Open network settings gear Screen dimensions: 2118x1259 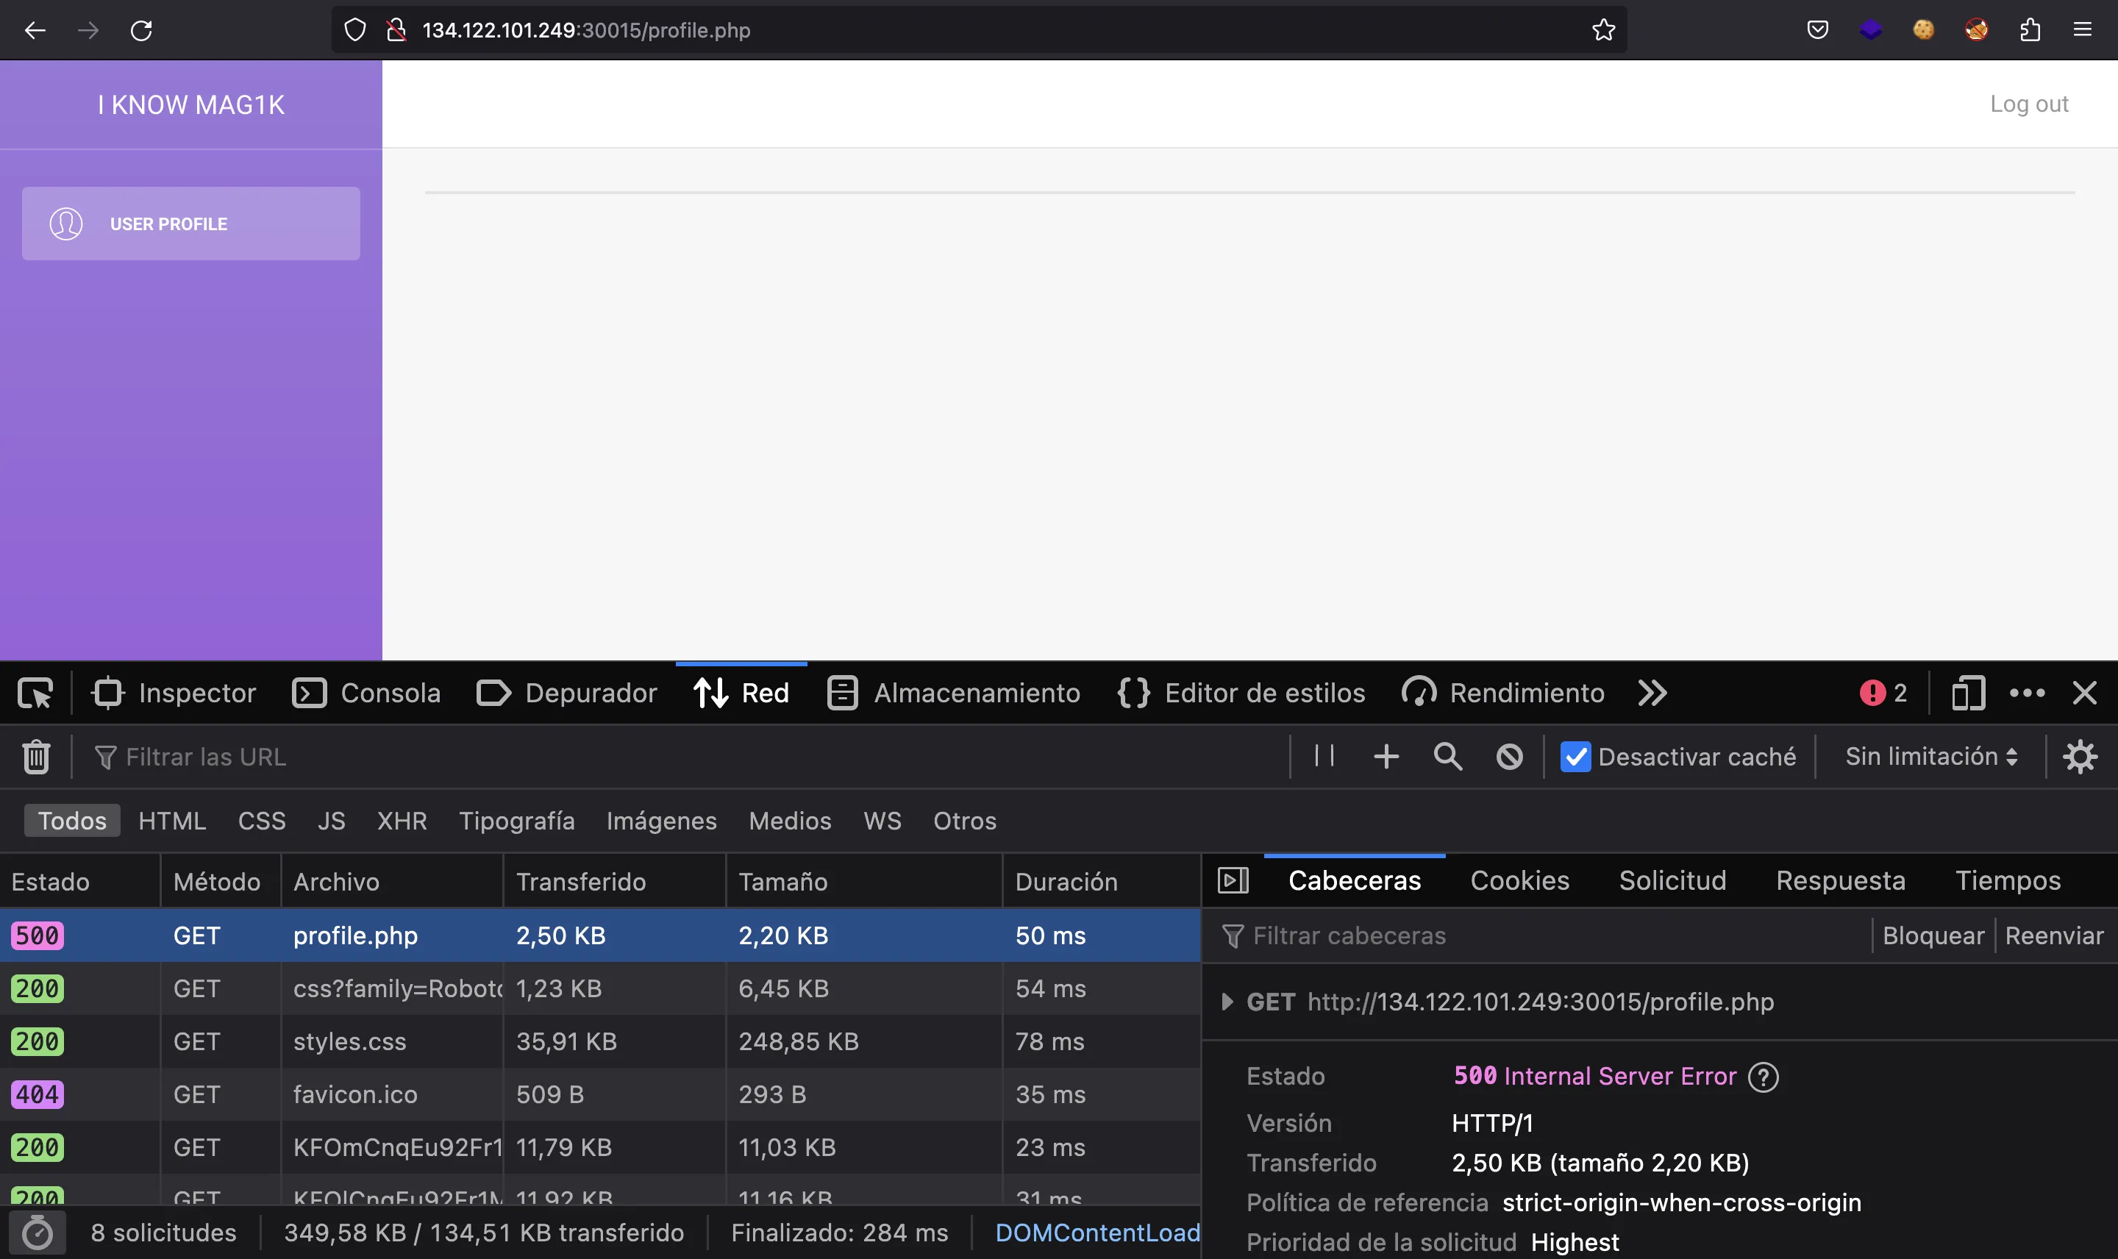click(x=2080, y=756)
